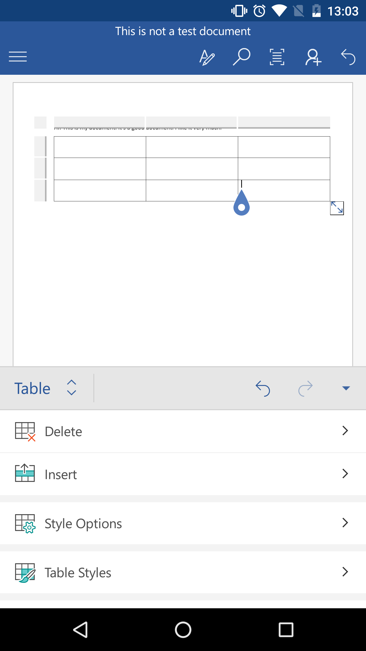The image size is (366, 651).
Task: Tap the share person-plus icon
Action: (313, 57)
